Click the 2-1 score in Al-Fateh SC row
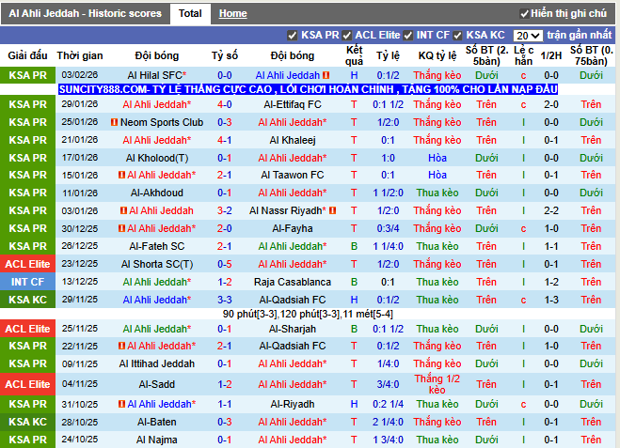The height and width of the screenshot is (448, 620). [225, 246]
